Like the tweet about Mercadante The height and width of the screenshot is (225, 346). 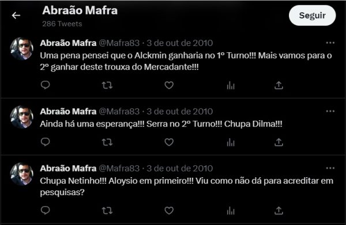pos(169,85)
